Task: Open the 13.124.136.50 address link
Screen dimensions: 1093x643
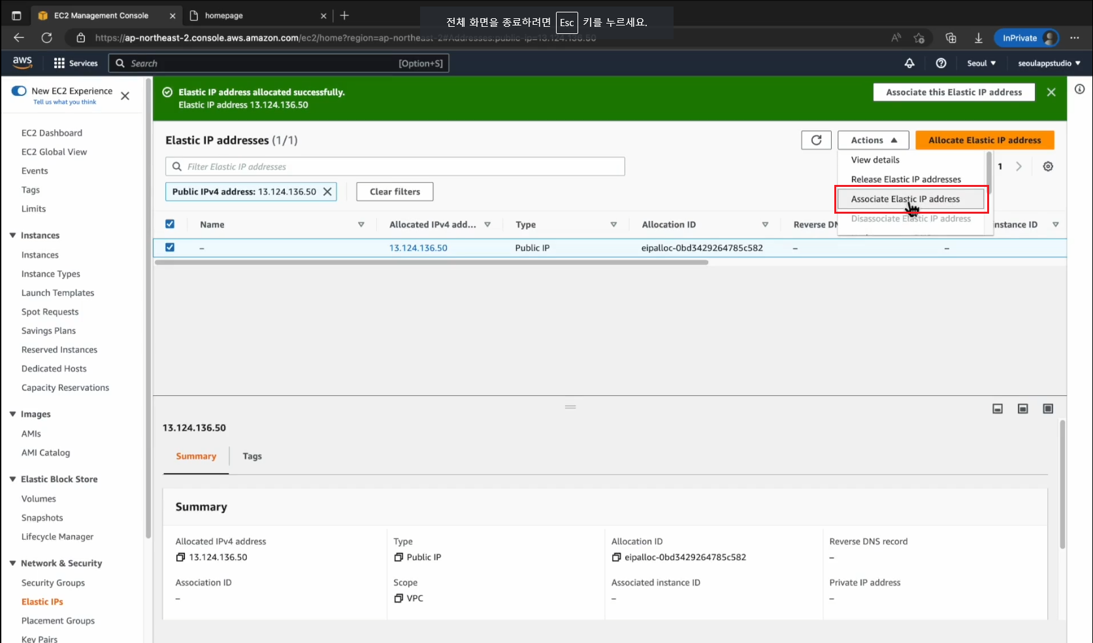Action: 418,248
